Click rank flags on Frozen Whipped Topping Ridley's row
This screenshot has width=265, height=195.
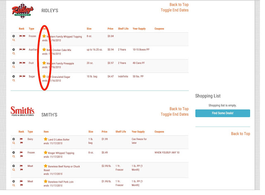[22, 36]
